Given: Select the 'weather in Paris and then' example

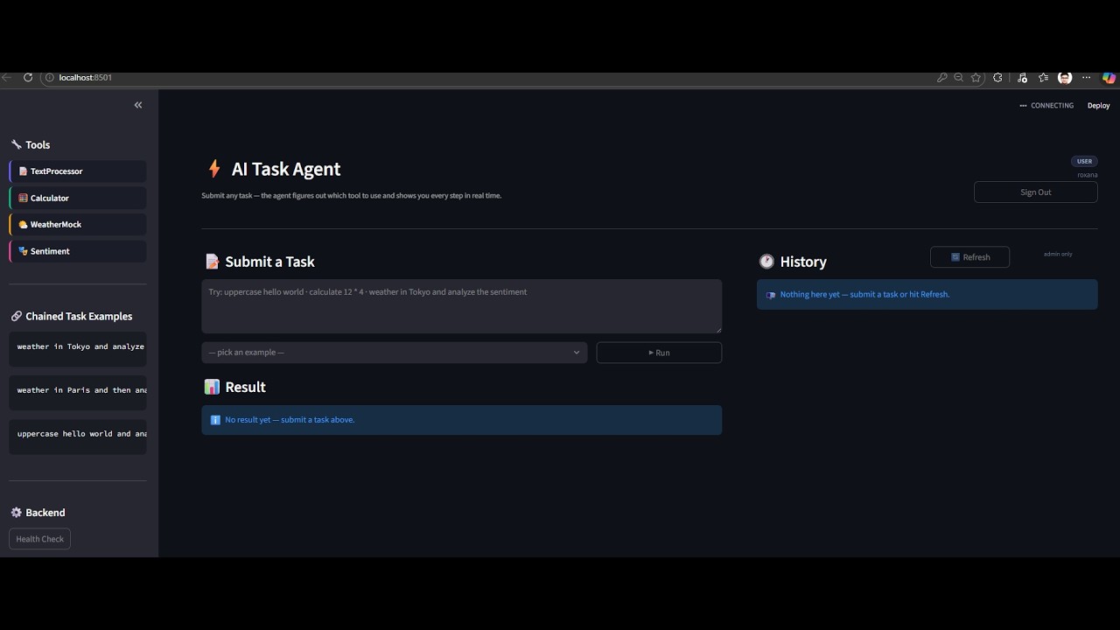Looking at the screenshot, I should pos(78,391).
